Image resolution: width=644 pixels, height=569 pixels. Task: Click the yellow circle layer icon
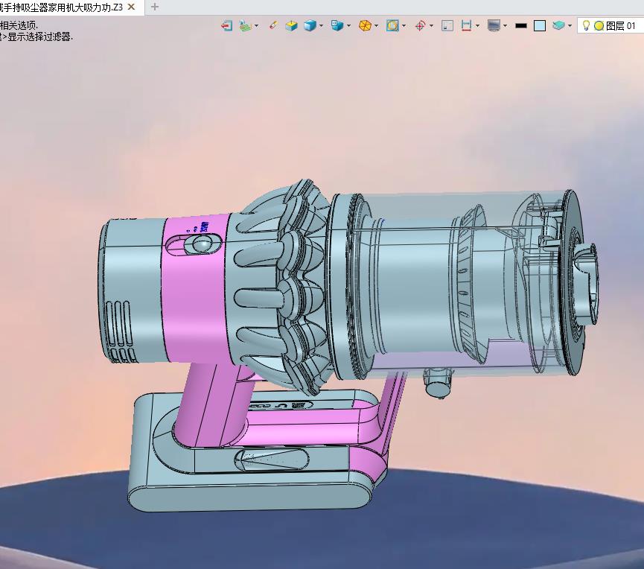pyautogui.click(x=599, y=26)
